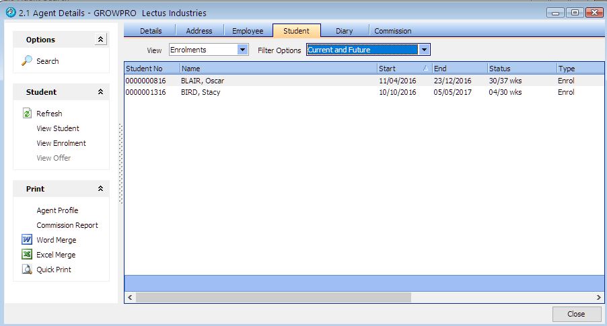This screenshot has width=607, height=326.
Task: Click the horizontal scrollbar right arrow
Action: point(599,297)
